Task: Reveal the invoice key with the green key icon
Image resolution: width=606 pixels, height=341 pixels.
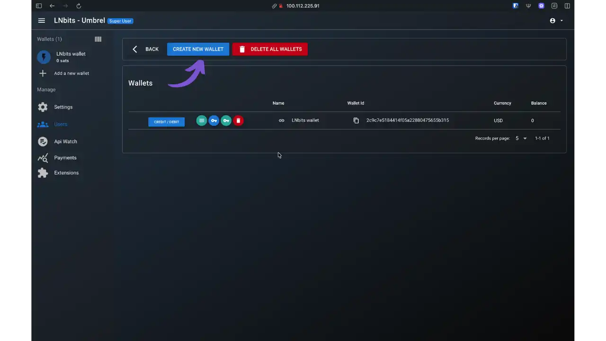Action: [x=226, y=120]
